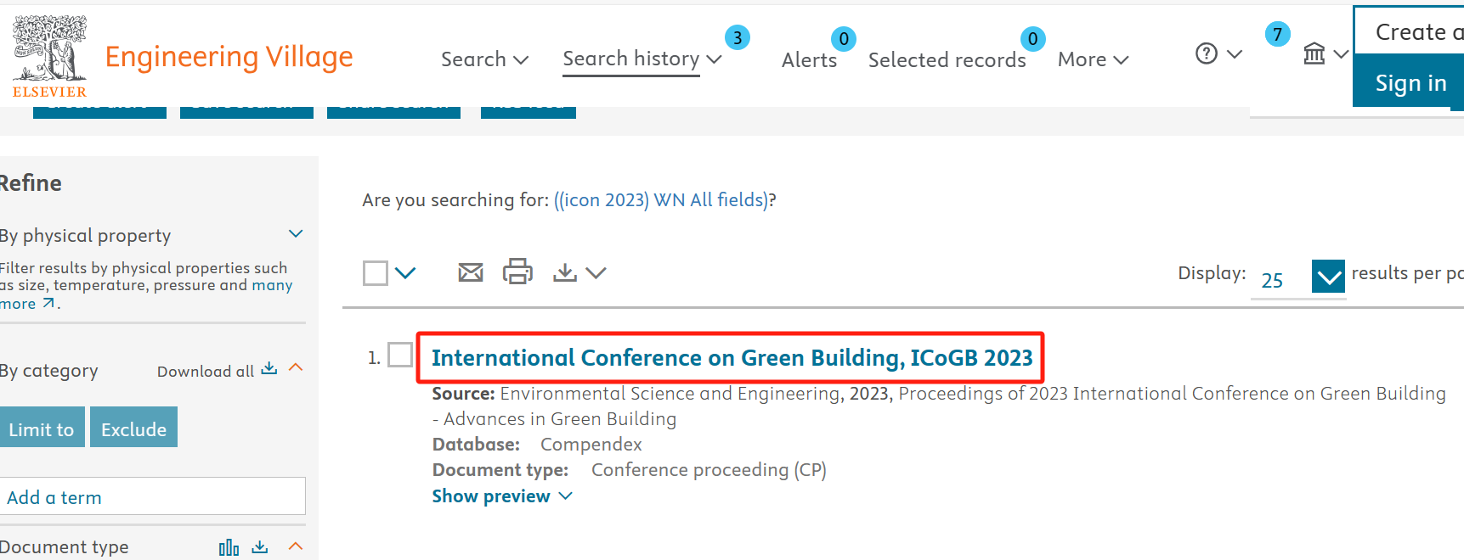Open the Search history menu
This screenshot has width=1464, height=560.
coord(642,59)
